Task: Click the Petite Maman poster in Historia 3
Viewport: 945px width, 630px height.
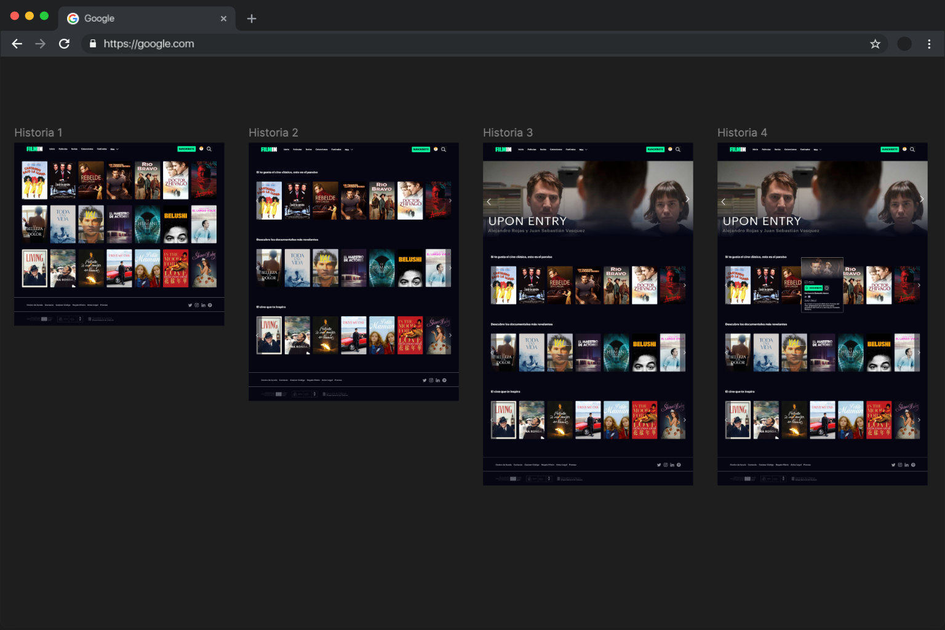Action: 616,420
